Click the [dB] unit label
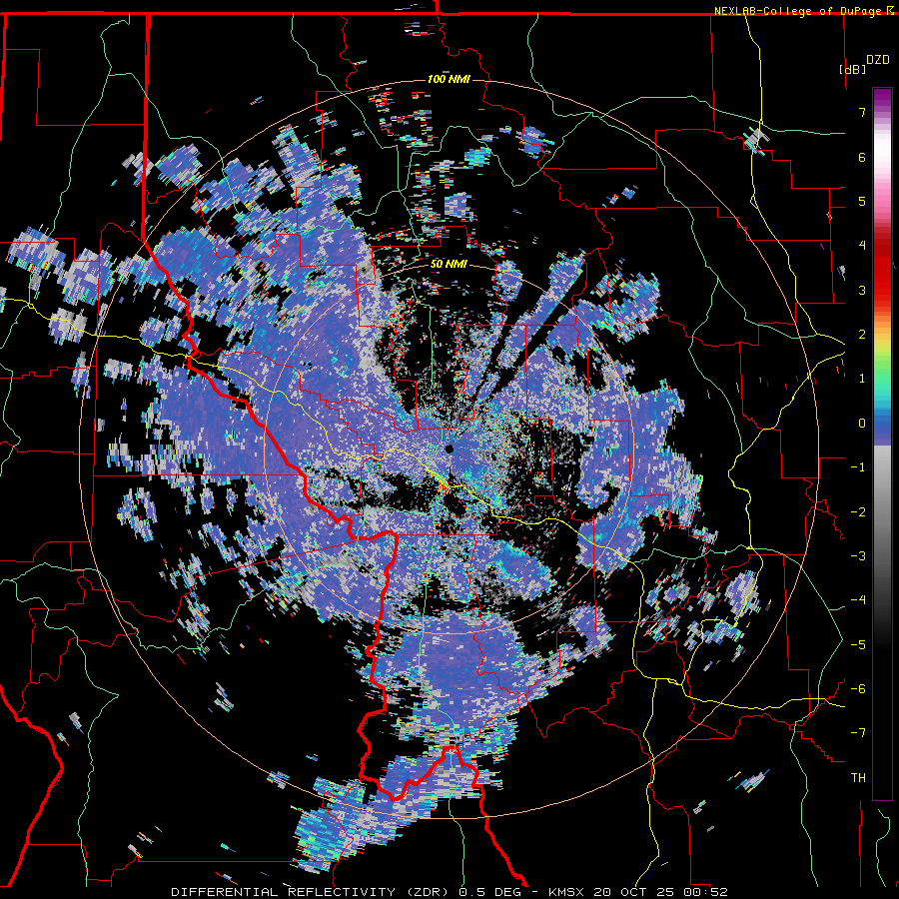The width and height of the screenshot is (899, 899). coord(852,69)
